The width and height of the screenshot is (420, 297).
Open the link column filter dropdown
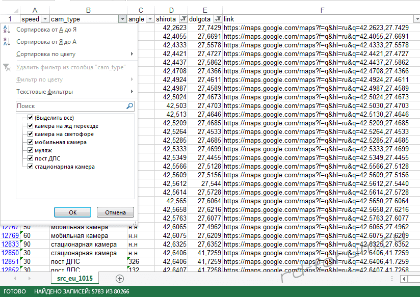[417, 19]
